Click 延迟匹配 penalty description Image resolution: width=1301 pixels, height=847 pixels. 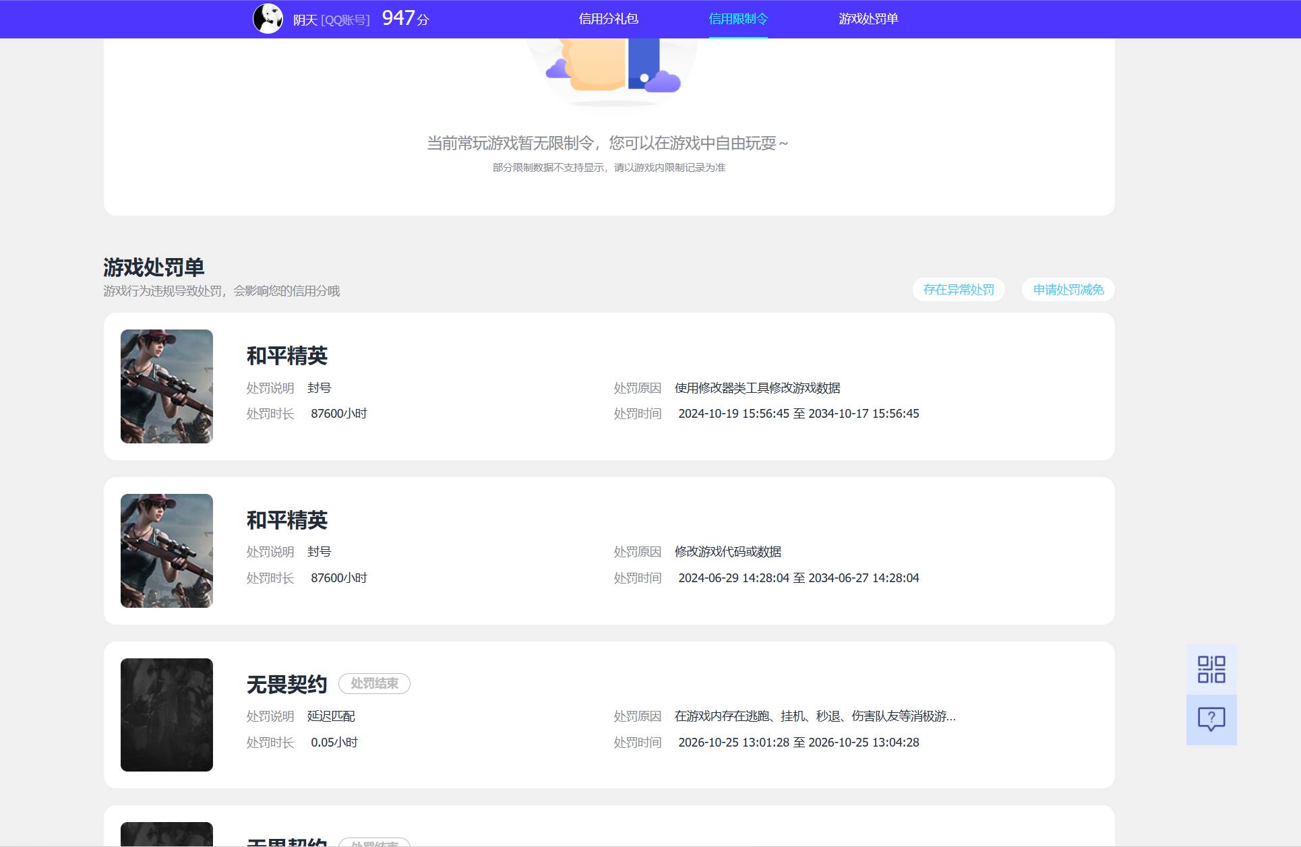coord(331,716)
